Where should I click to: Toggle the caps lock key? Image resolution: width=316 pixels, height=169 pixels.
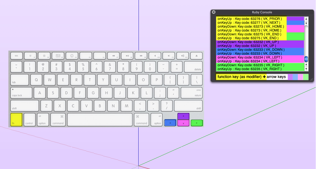[21, 93]
